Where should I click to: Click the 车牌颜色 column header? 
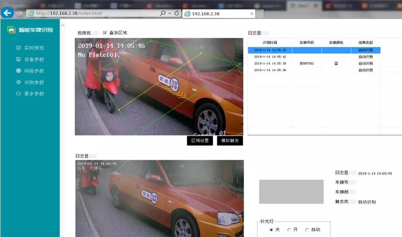click(x=336, y=42)
